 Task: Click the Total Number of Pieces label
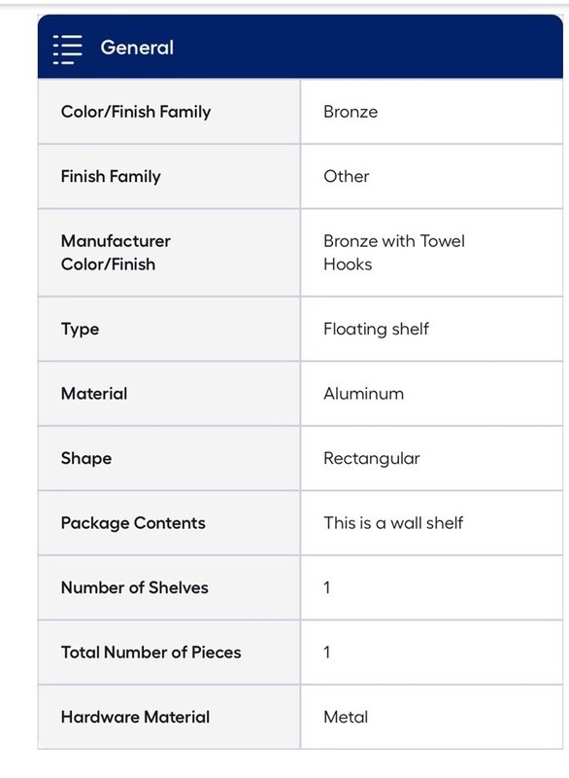coord(151,652)
